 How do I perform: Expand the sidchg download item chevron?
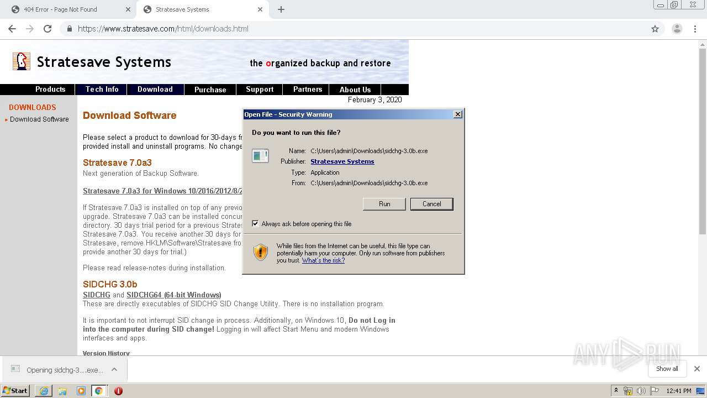[114, 369]
